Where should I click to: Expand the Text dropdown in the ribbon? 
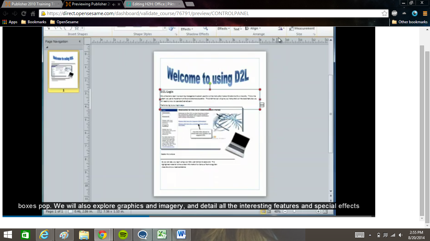(x=237, y=29)
